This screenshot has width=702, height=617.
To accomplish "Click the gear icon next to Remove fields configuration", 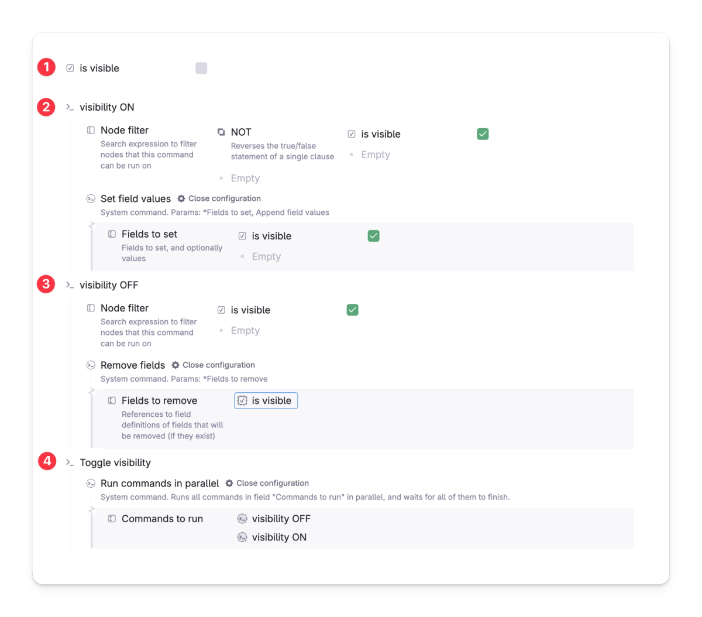I will pos(175,365).
